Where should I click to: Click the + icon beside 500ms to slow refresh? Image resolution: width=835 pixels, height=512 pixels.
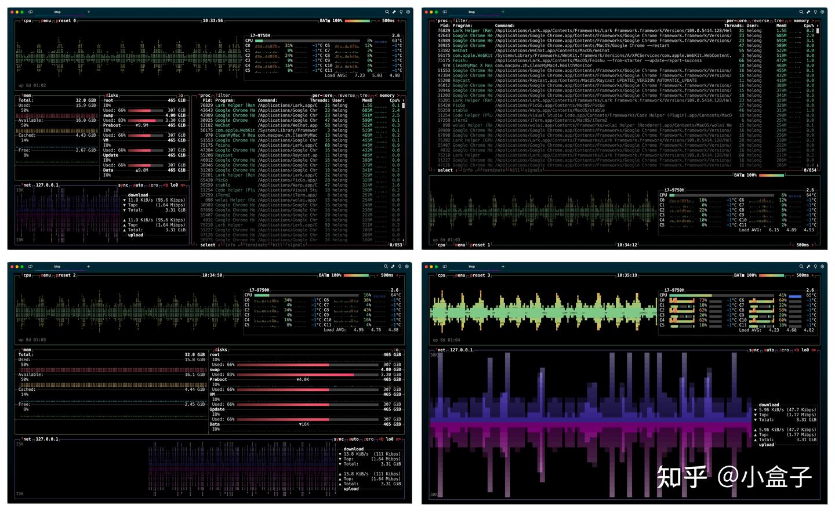(398, 21)
